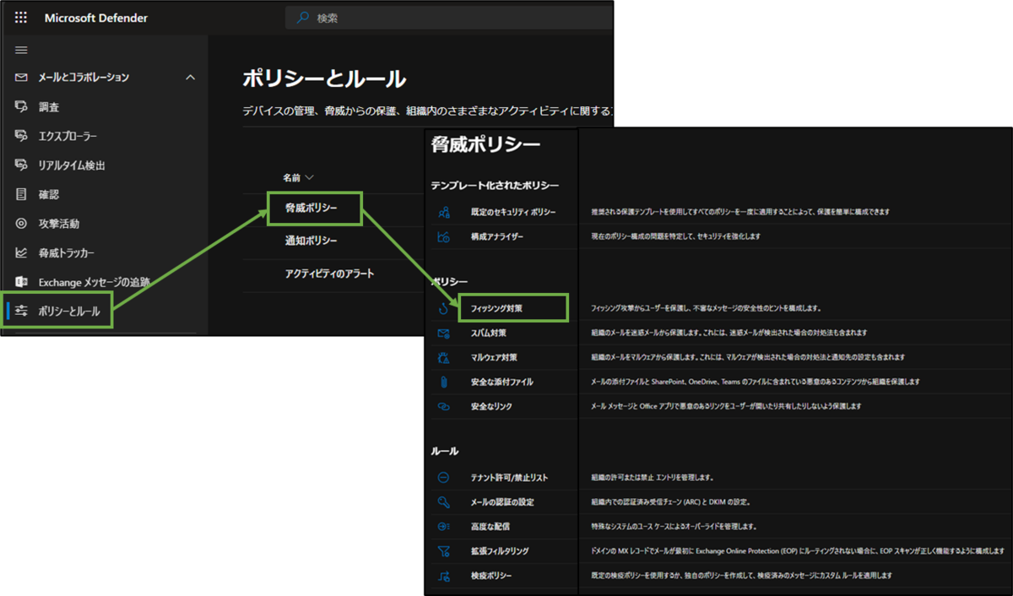
Task: Select ポリシーとルール in the sidebar
Action: click(69, 312)
